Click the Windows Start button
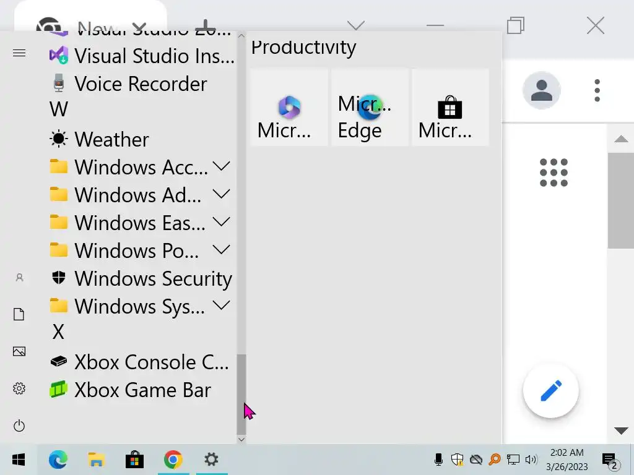Image resolution: width=634 pixels, height=475 pixels. [19, 460]
